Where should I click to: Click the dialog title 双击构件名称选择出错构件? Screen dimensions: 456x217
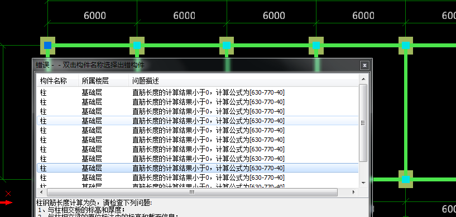pyautogui.click(x=103, y=65)
